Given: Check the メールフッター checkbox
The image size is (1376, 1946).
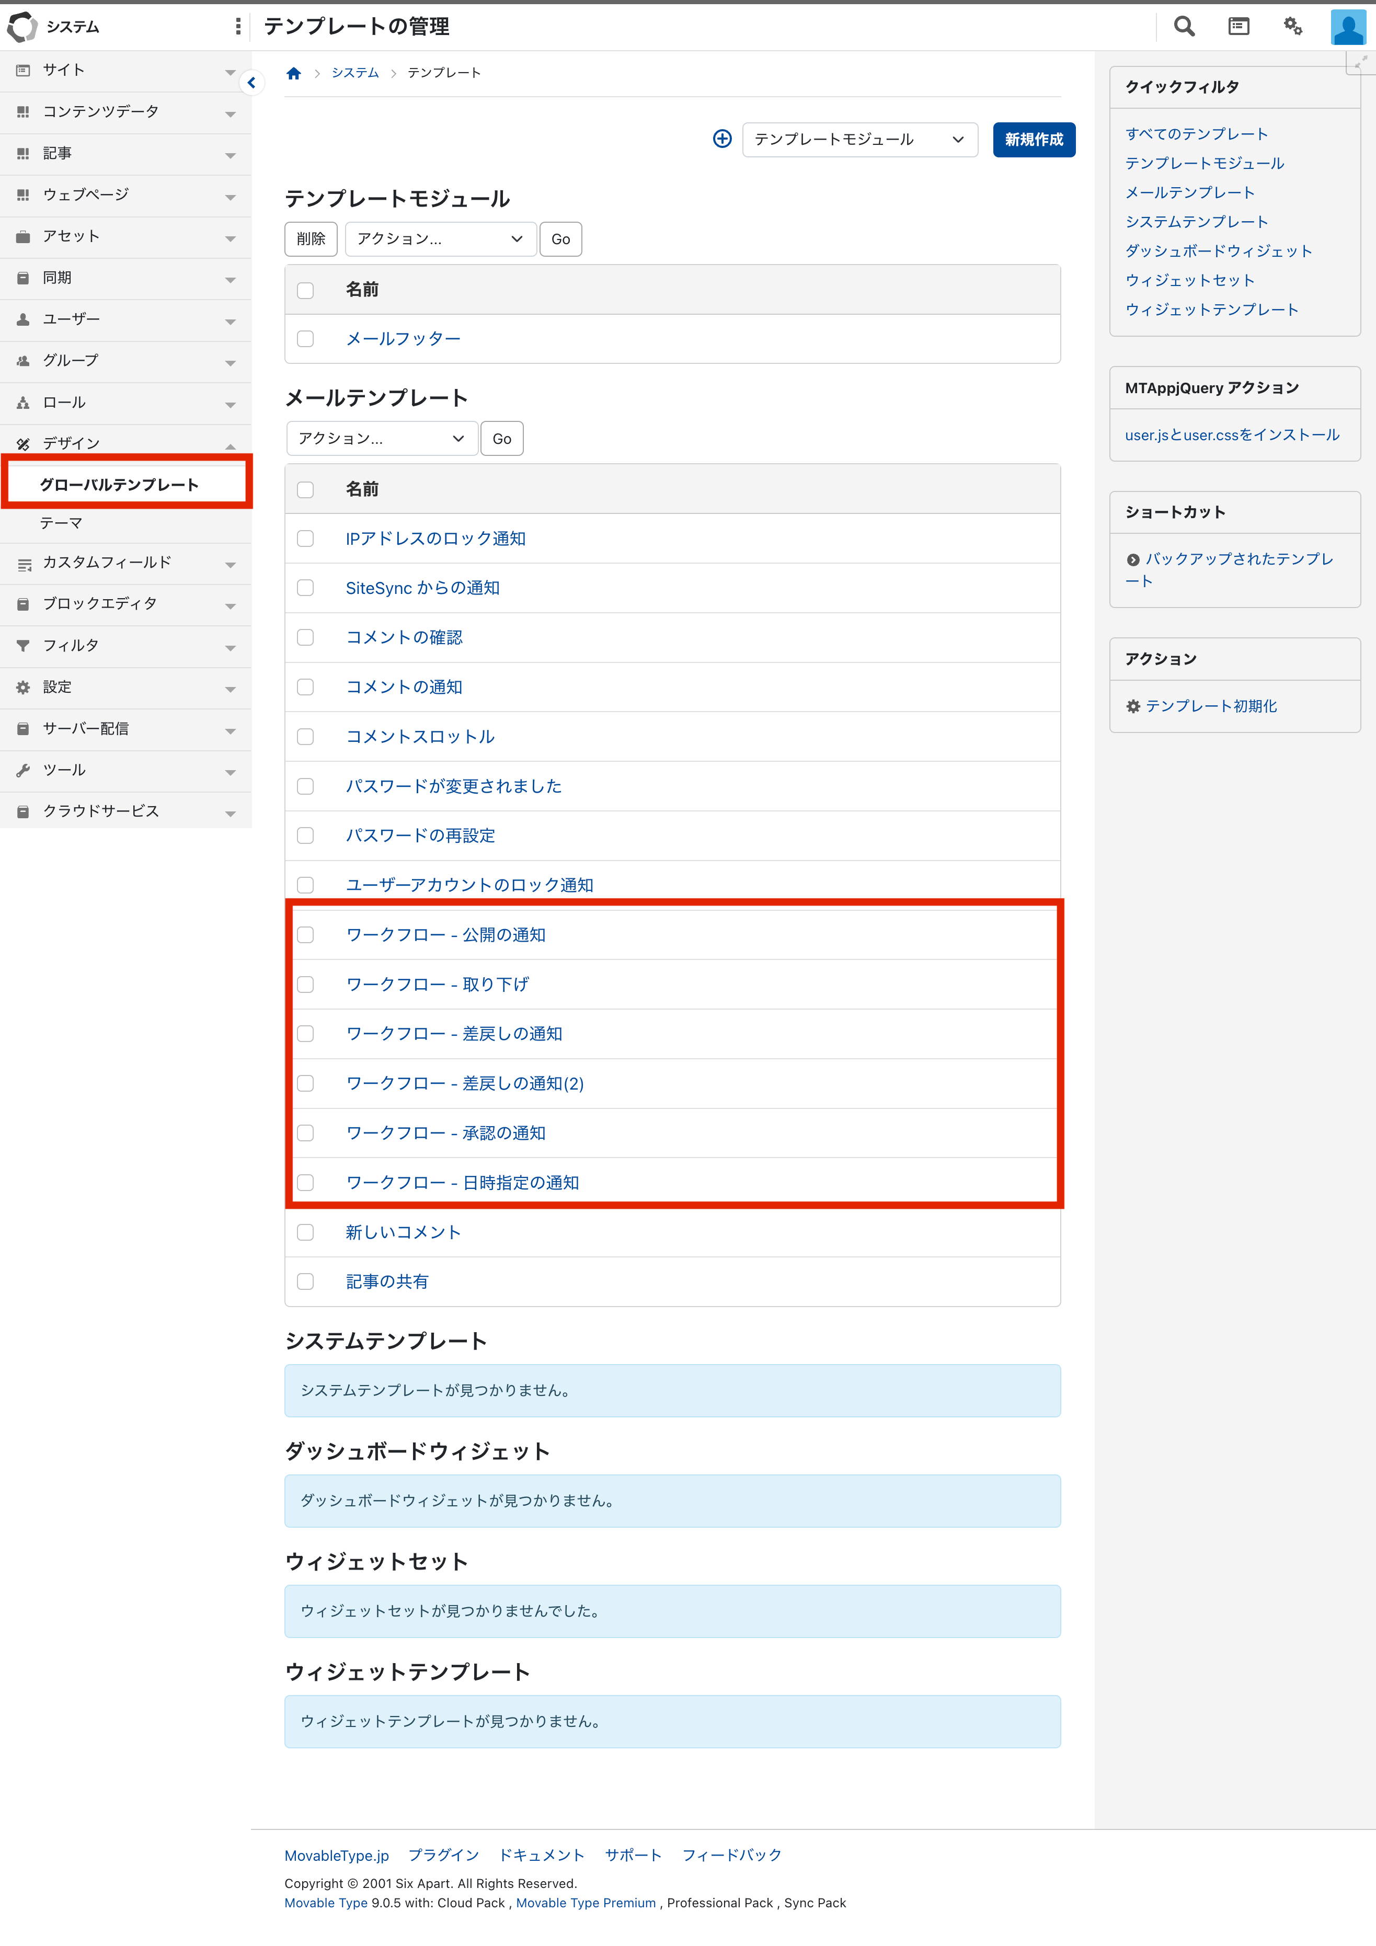Looking at the screenshot, I should point(306,339).
